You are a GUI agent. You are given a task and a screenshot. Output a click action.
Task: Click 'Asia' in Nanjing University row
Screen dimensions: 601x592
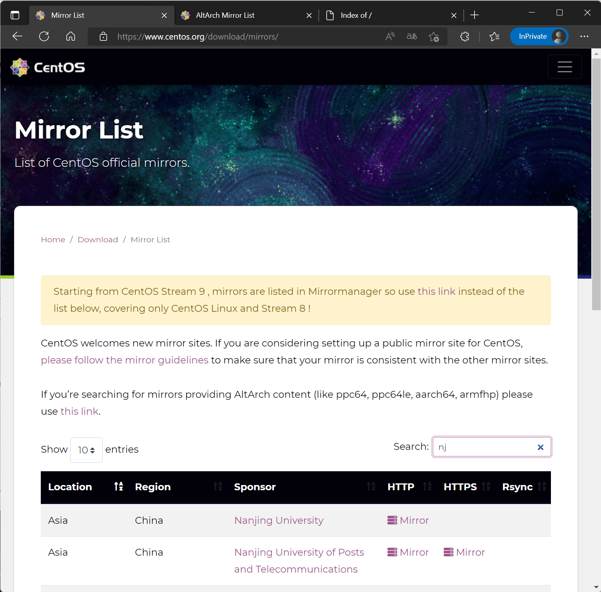click(58, 520)
